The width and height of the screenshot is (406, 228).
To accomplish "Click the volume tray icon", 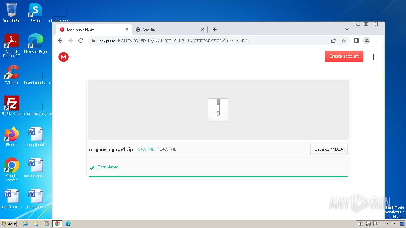I will [361, 224].
